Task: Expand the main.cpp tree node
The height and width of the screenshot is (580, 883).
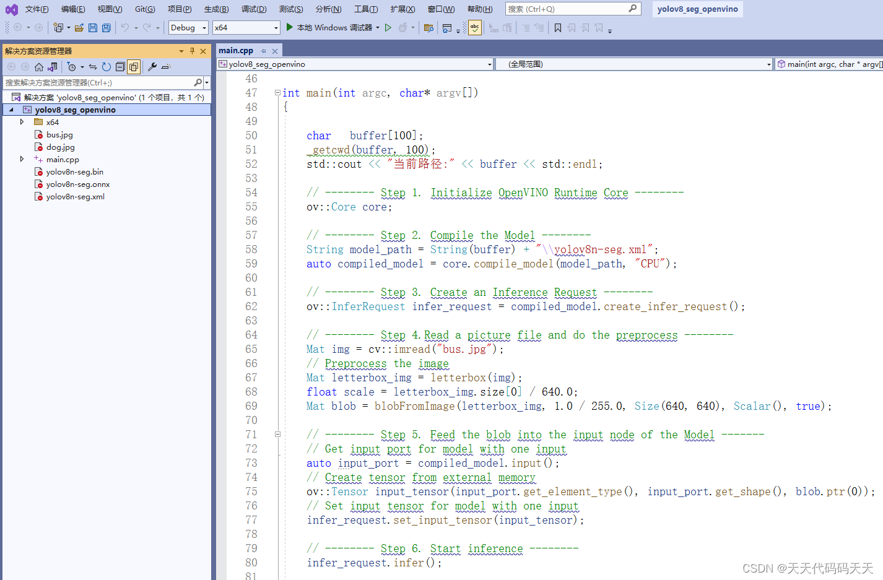Action: click(x=22, y=159)
